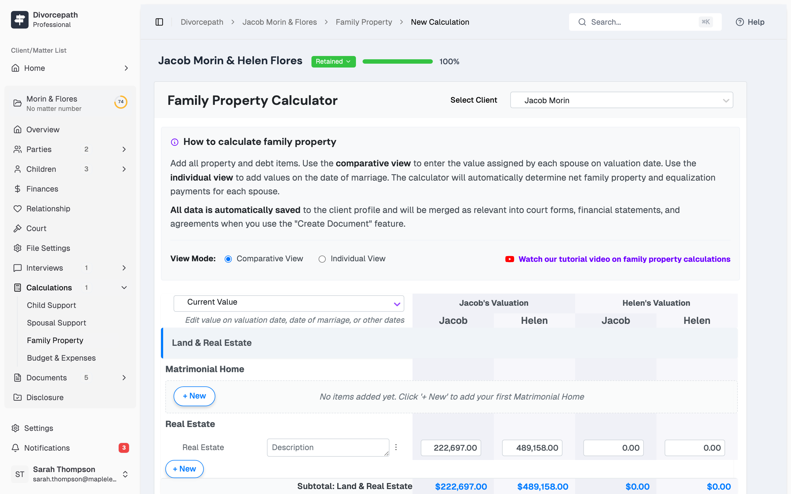The image size is (791, 494).
Task: Open Family Property breadcrumb item
Action: click(364, 22)
